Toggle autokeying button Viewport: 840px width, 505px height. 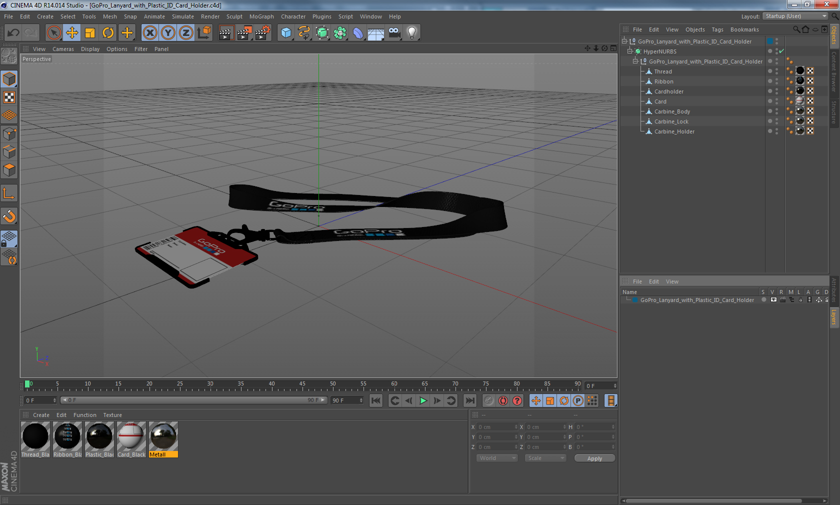point(503,400)
